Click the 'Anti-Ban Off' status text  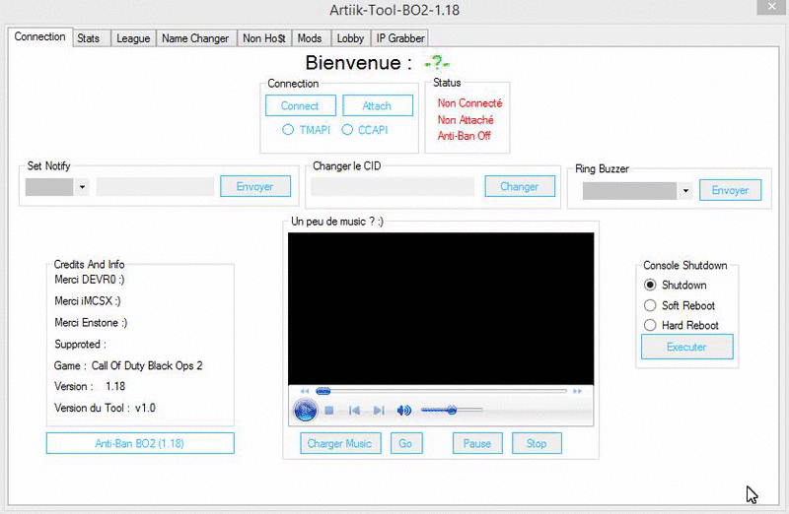click(464, 136)
